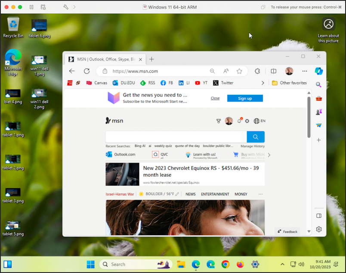Screen dimensions: 346x273
Task: Select the MSN browser tab
Action: (x=105, y=59)
